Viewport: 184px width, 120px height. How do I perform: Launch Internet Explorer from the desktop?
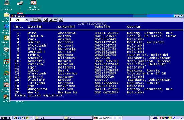point(6,29)
